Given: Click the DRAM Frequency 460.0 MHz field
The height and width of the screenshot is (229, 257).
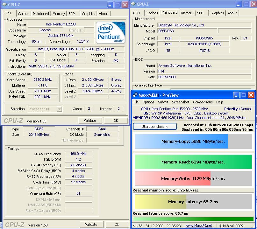Looking at the screenshot, I should (78, 154).
